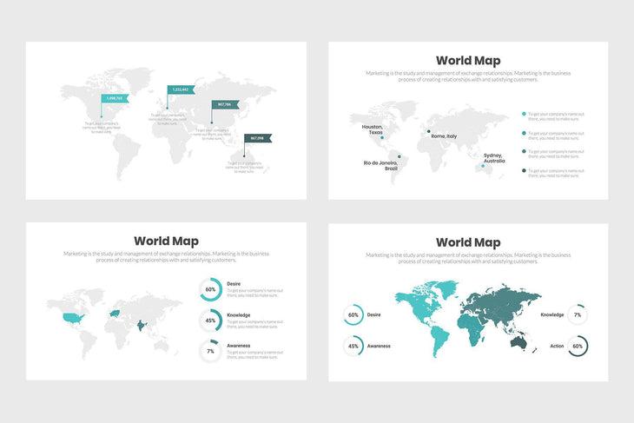Select the 7% Knowledge ring in bottom-right slide
Image resolution: width=634 pixels, height=423 pixels.
[578, 314]
